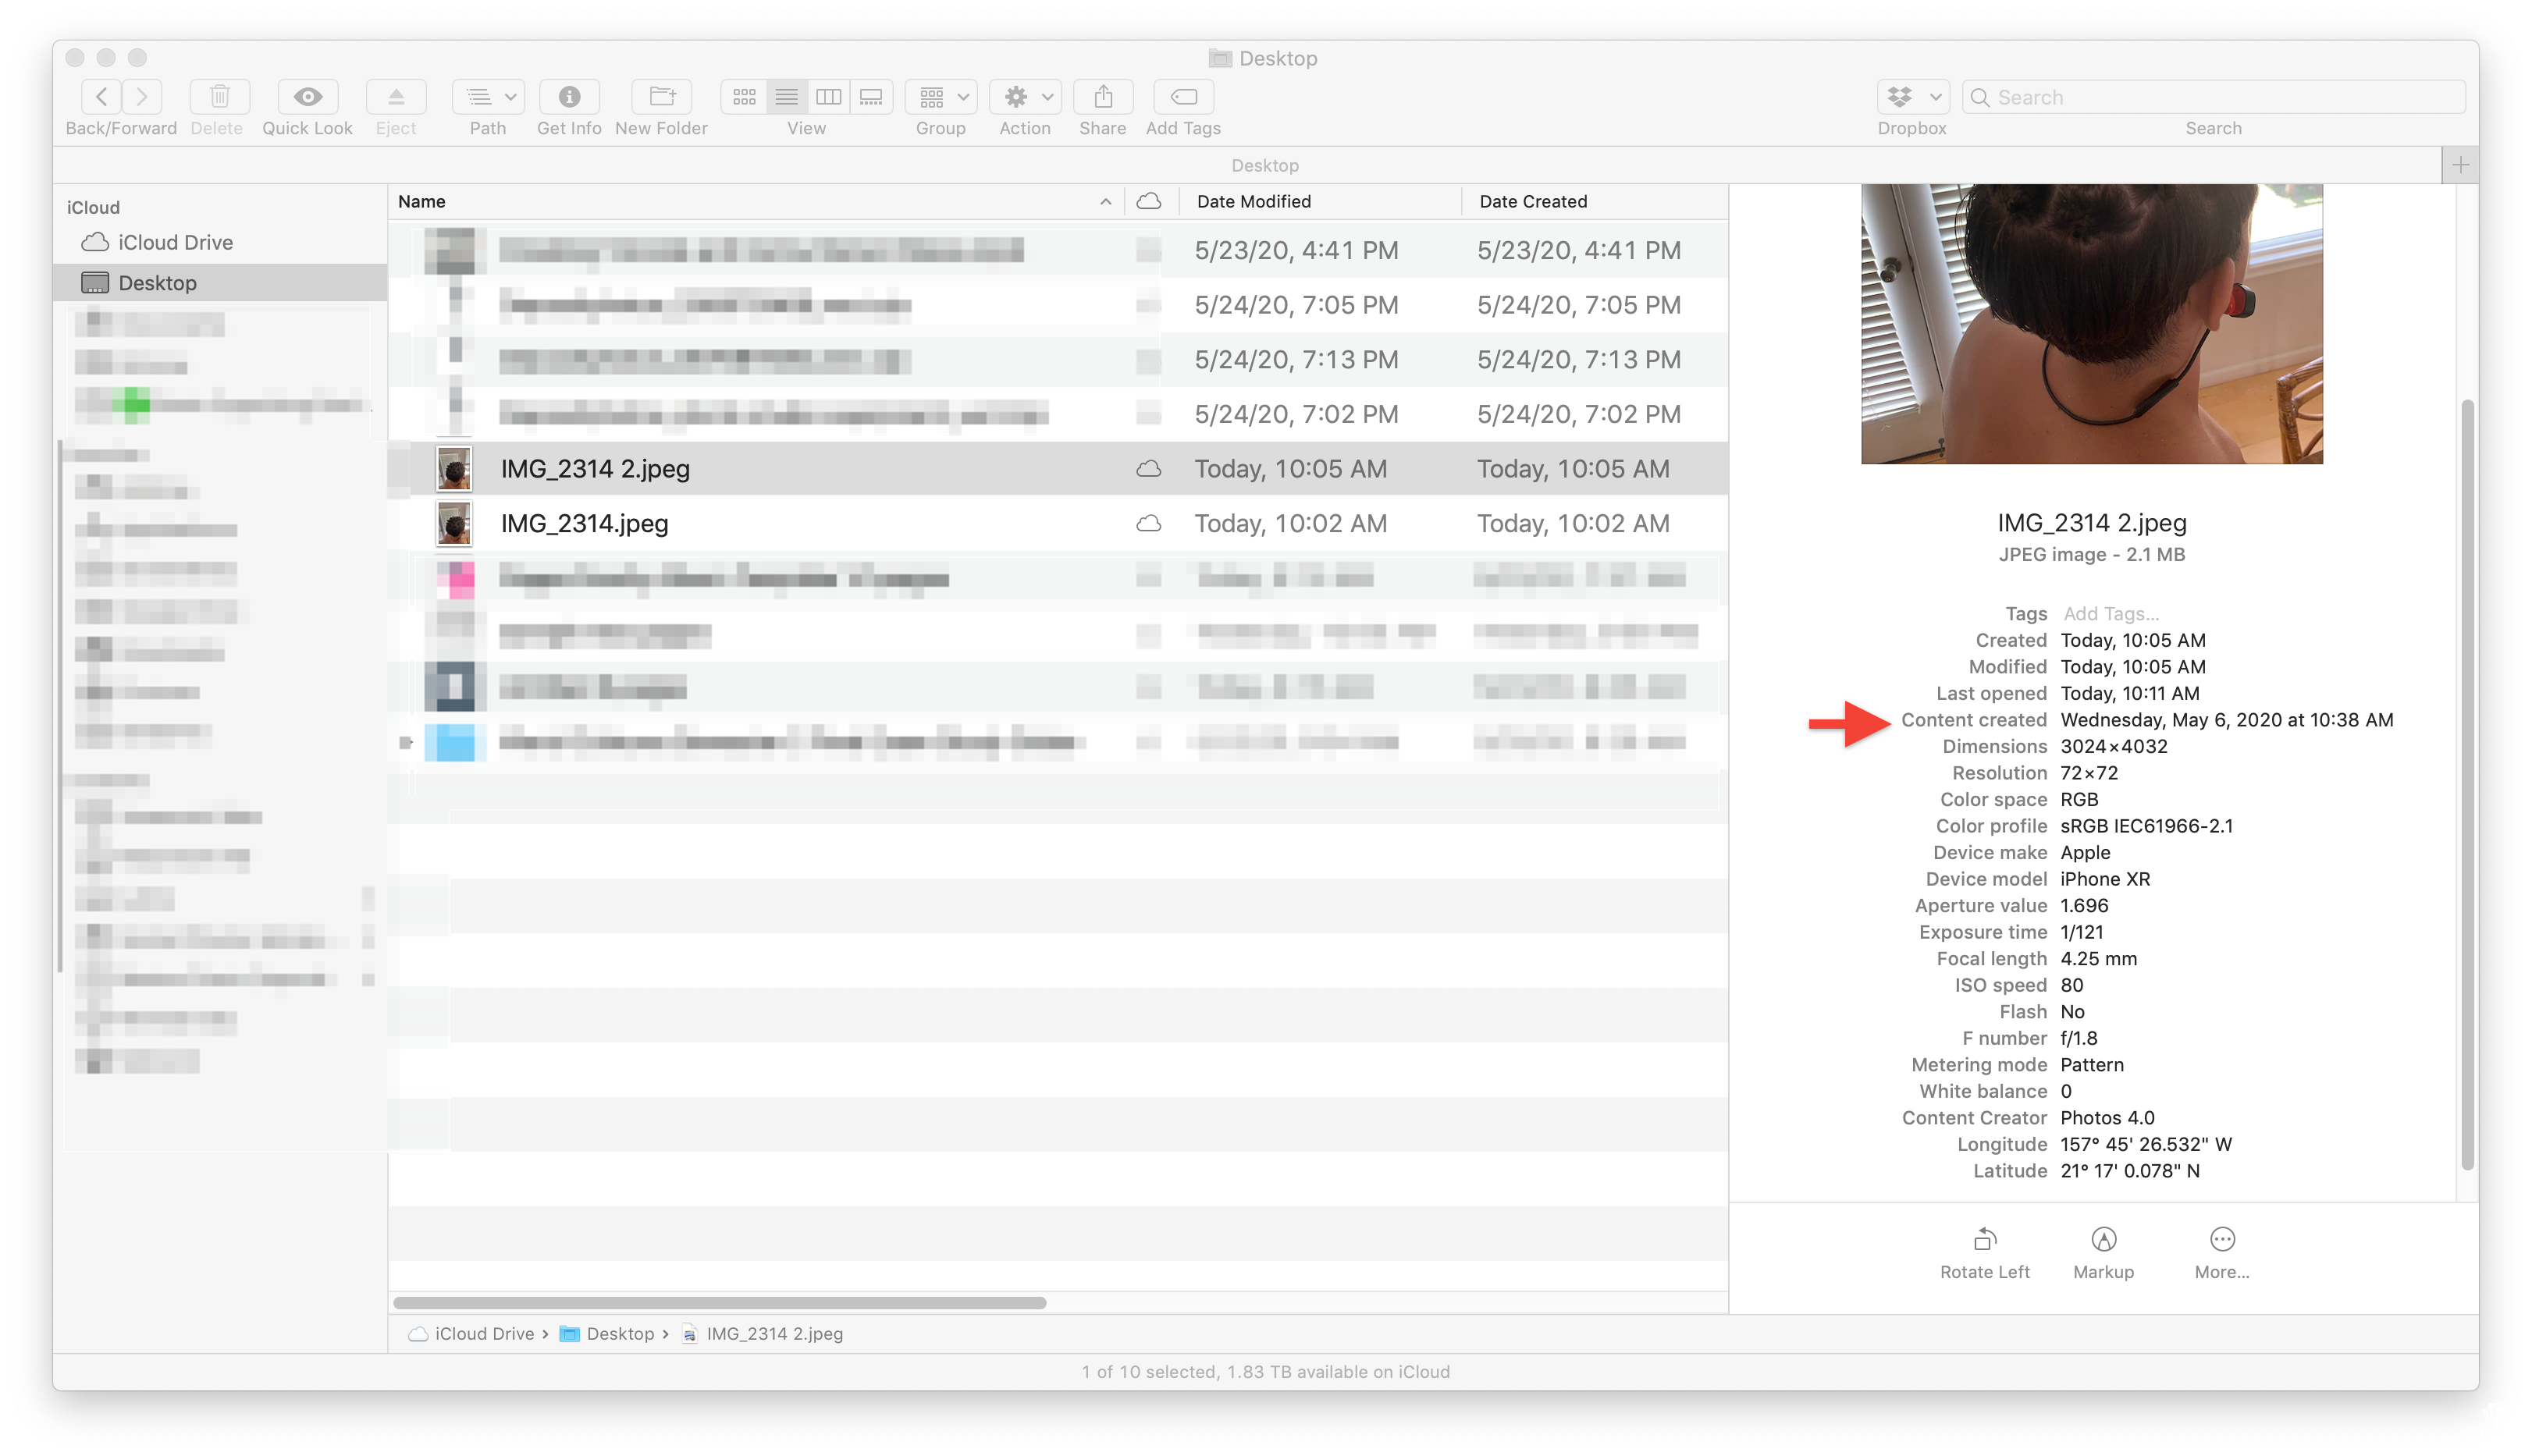The height and width of the screenshot is (1456, 2532).
Task: Click the horizontal scrollbar under file list
Action: [719, 1303]
